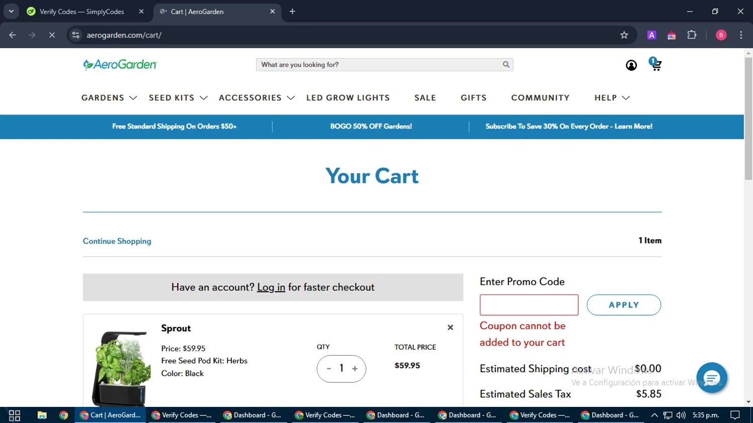Click Continue Shopping
753x423 pixels.
tap(117, 241)
